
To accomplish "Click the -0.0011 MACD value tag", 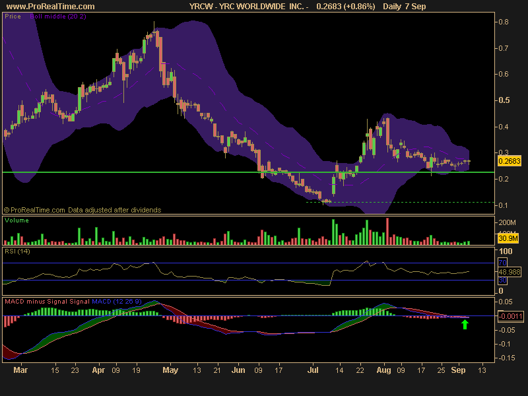I will pyautogui.click(x=510, y=316).
